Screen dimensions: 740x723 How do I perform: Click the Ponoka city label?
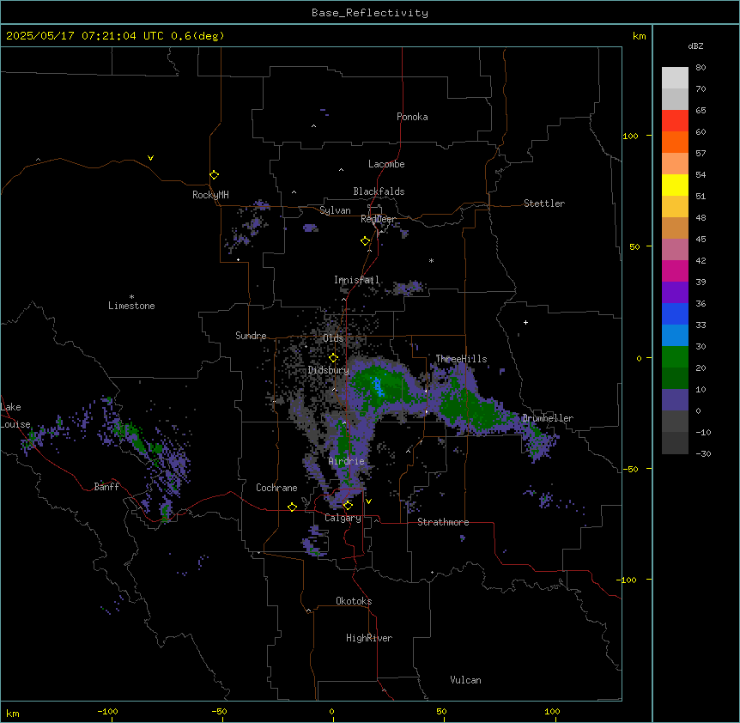[x=412, y=117]
